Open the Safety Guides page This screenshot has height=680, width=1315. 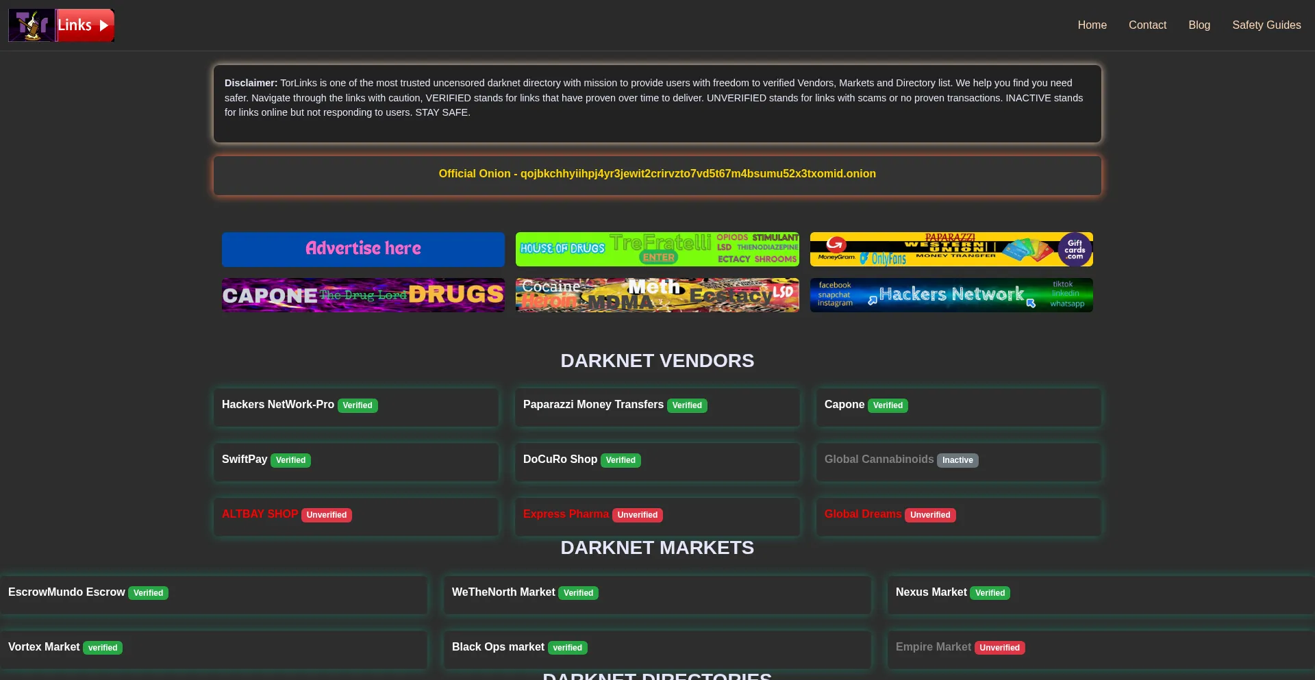point(1266,25)
